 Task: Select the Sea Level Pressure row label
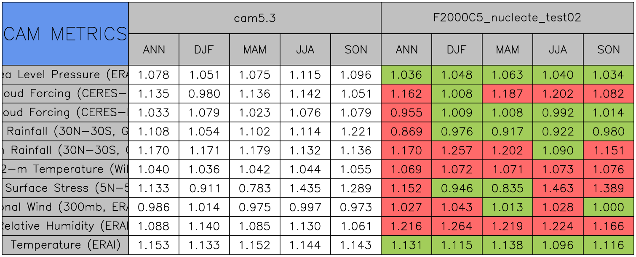(65, 75)
